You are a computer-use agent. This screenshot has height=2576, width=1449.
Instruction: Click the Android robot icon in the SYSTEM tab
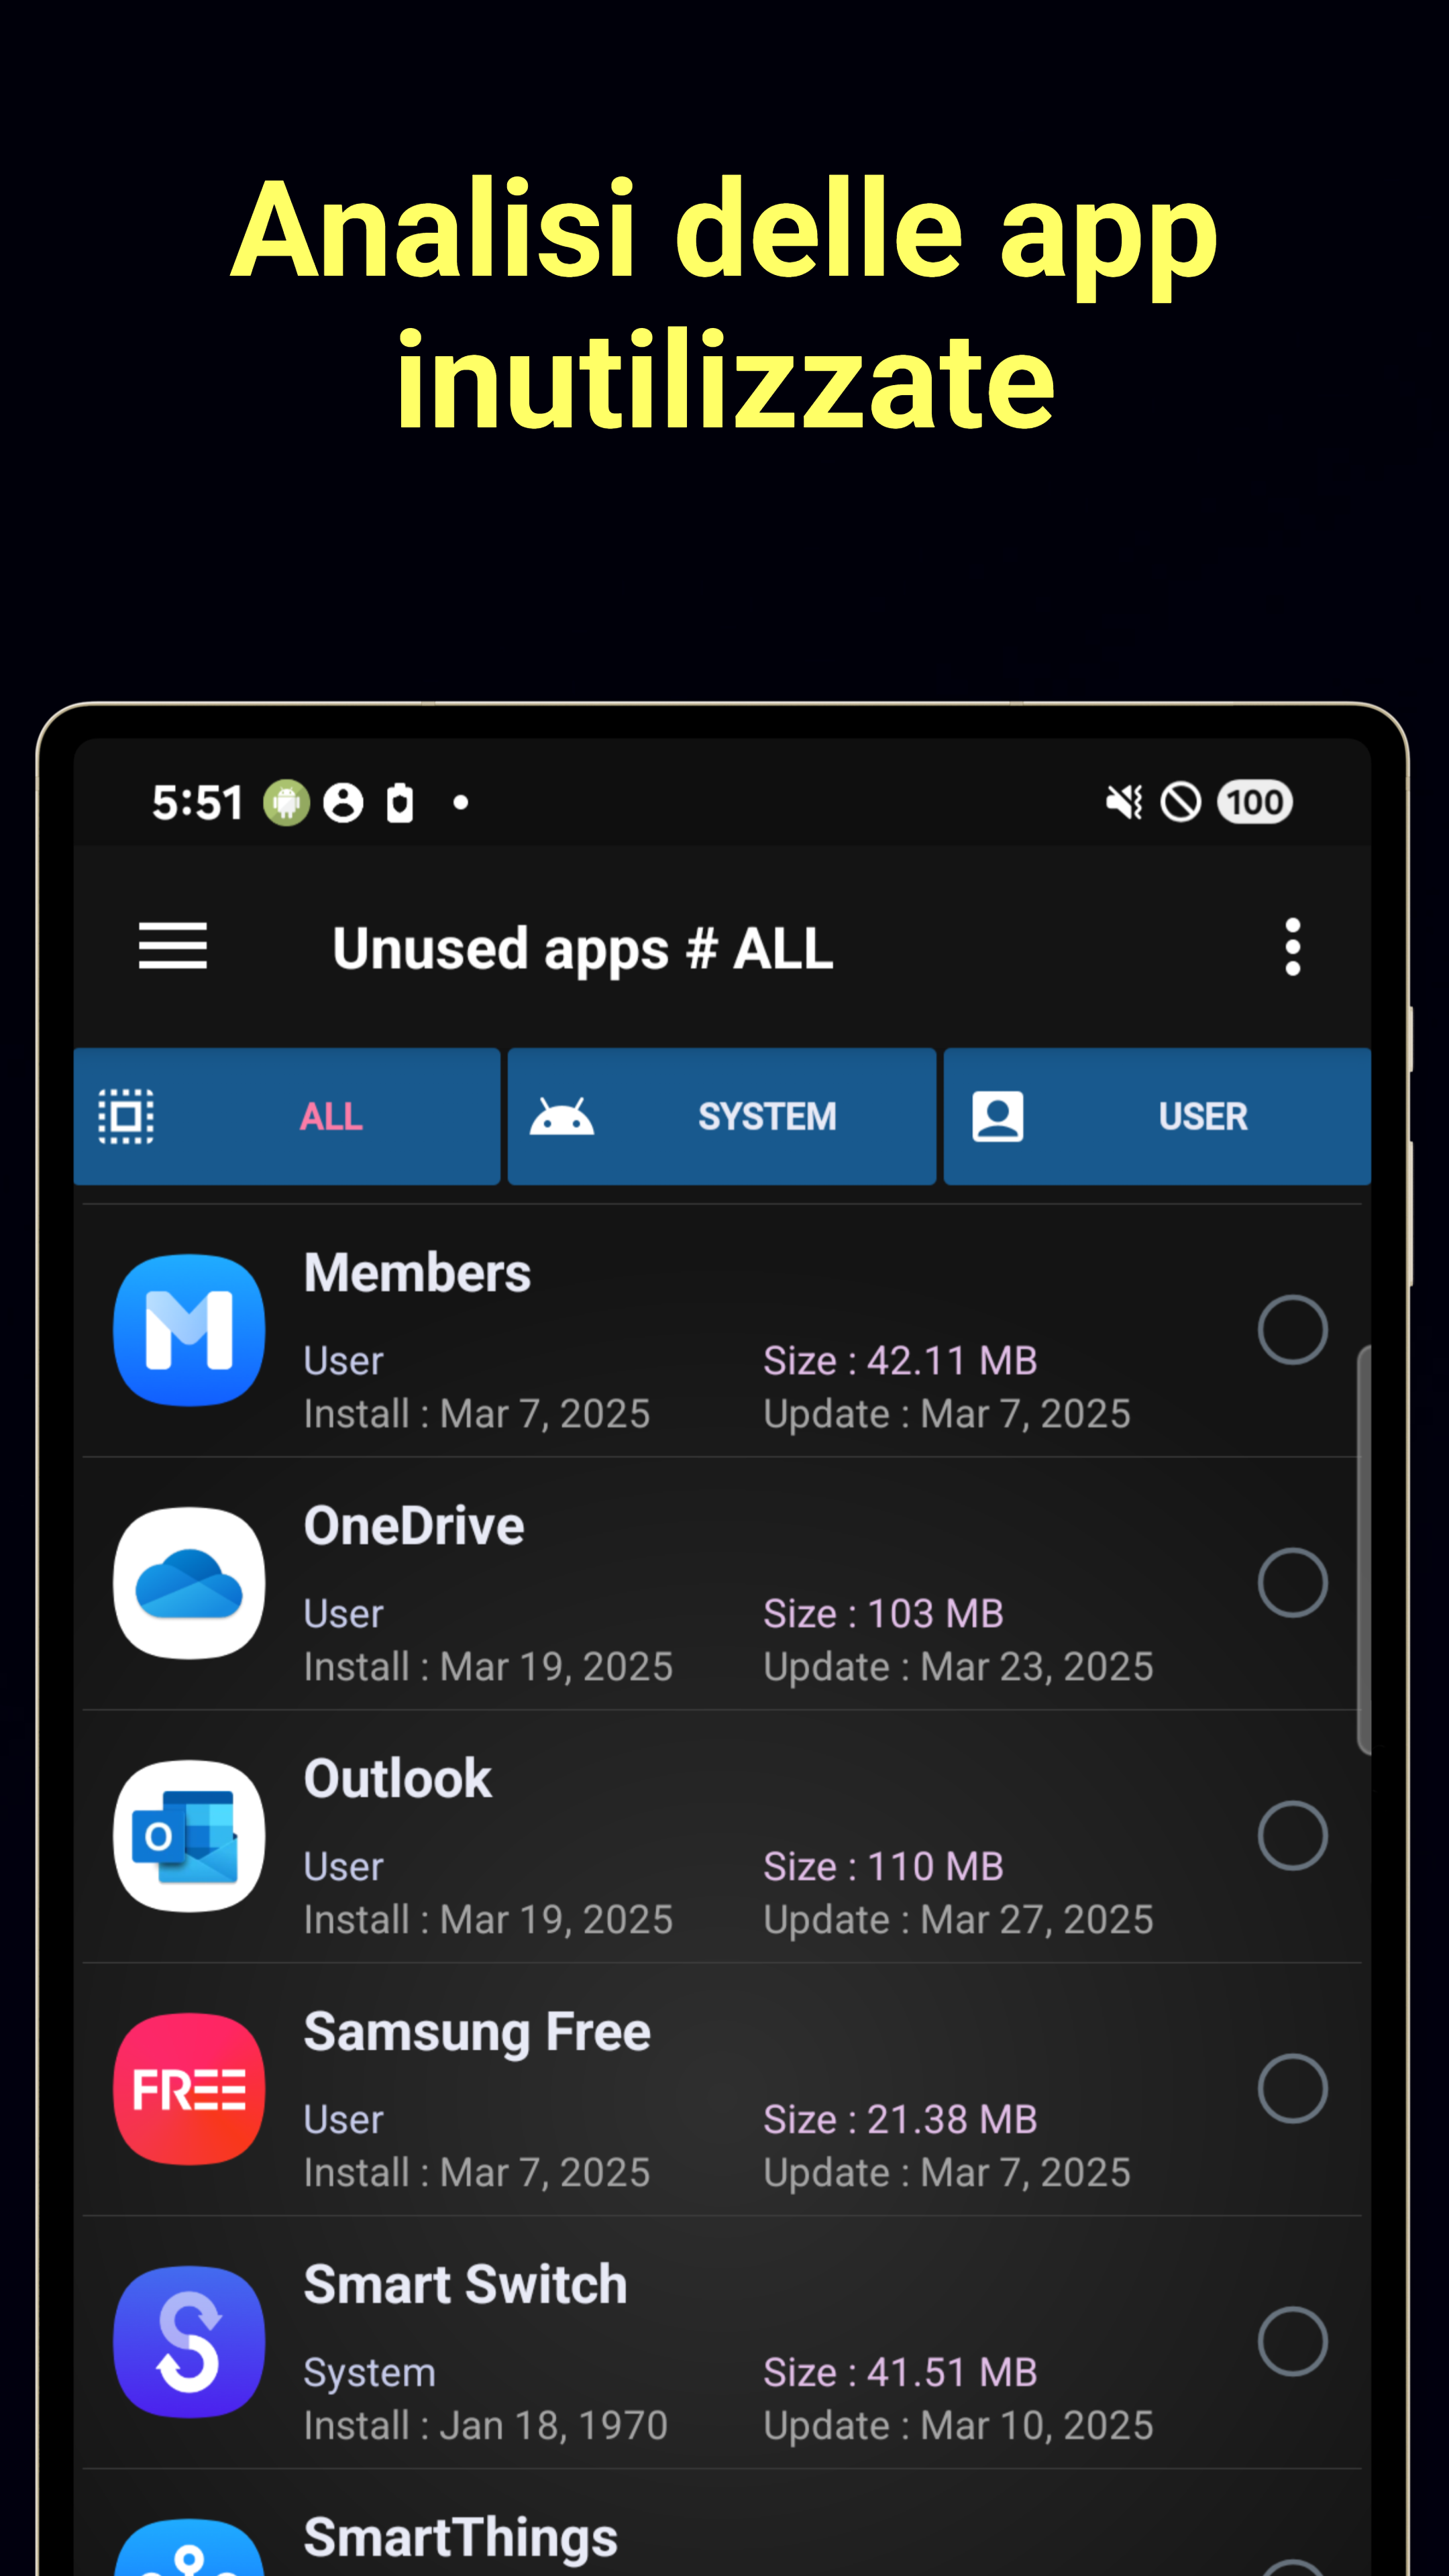tap(561, 1116)
